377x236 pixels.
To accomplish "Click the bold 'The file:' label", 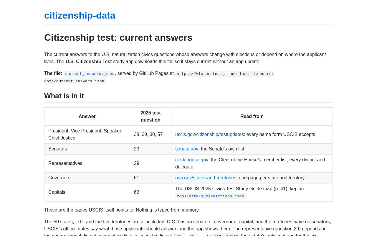I will click(x=53, y=73).
